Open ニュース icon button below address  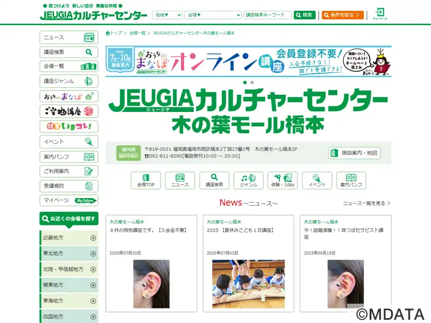click(x=180, y=180)
